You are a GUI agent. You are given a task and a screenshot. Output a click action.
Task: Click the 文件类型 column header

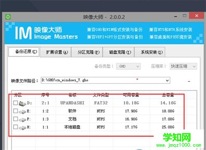tap(101, 95)
